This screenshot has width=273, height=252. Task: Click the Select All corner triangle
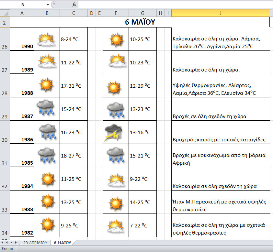pyautogui.click(x=5, y=13)
